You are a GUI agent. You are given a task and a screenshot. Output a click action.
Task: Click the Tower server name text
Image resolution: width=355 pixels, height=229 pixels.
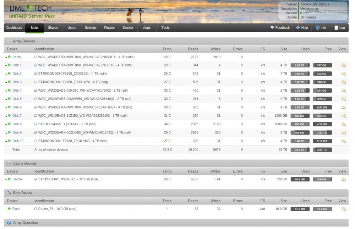click(x=305, y=4)
